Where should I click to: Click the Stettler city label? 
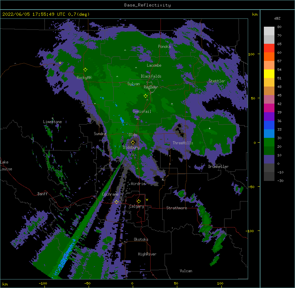pyautogui.click(x=217, y=81)
